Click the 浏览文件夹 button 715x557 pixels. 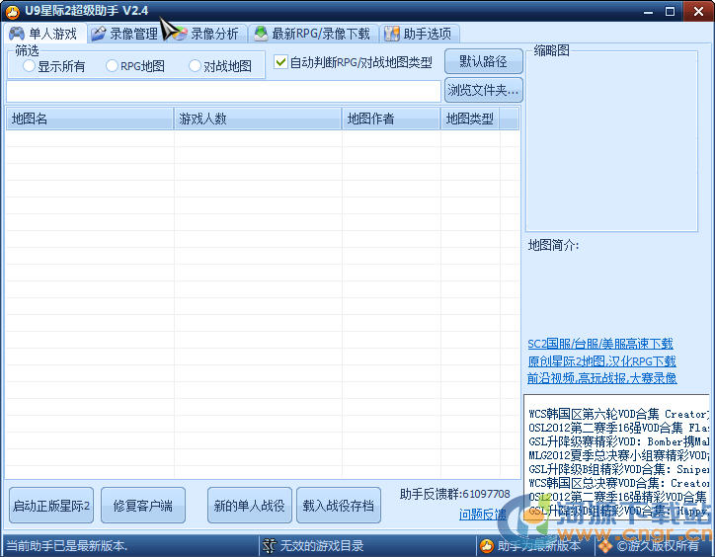(x=483, y=91)
